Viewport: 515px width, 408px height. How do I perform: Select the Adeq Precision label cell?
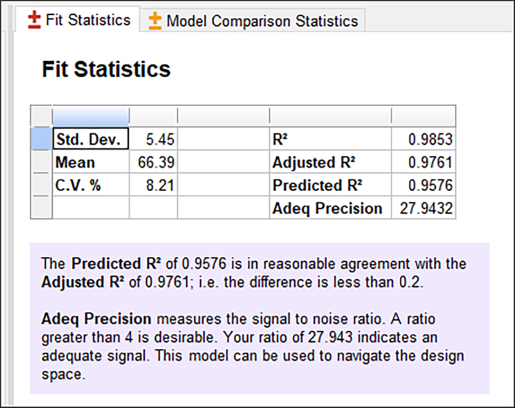pos(330,209)
